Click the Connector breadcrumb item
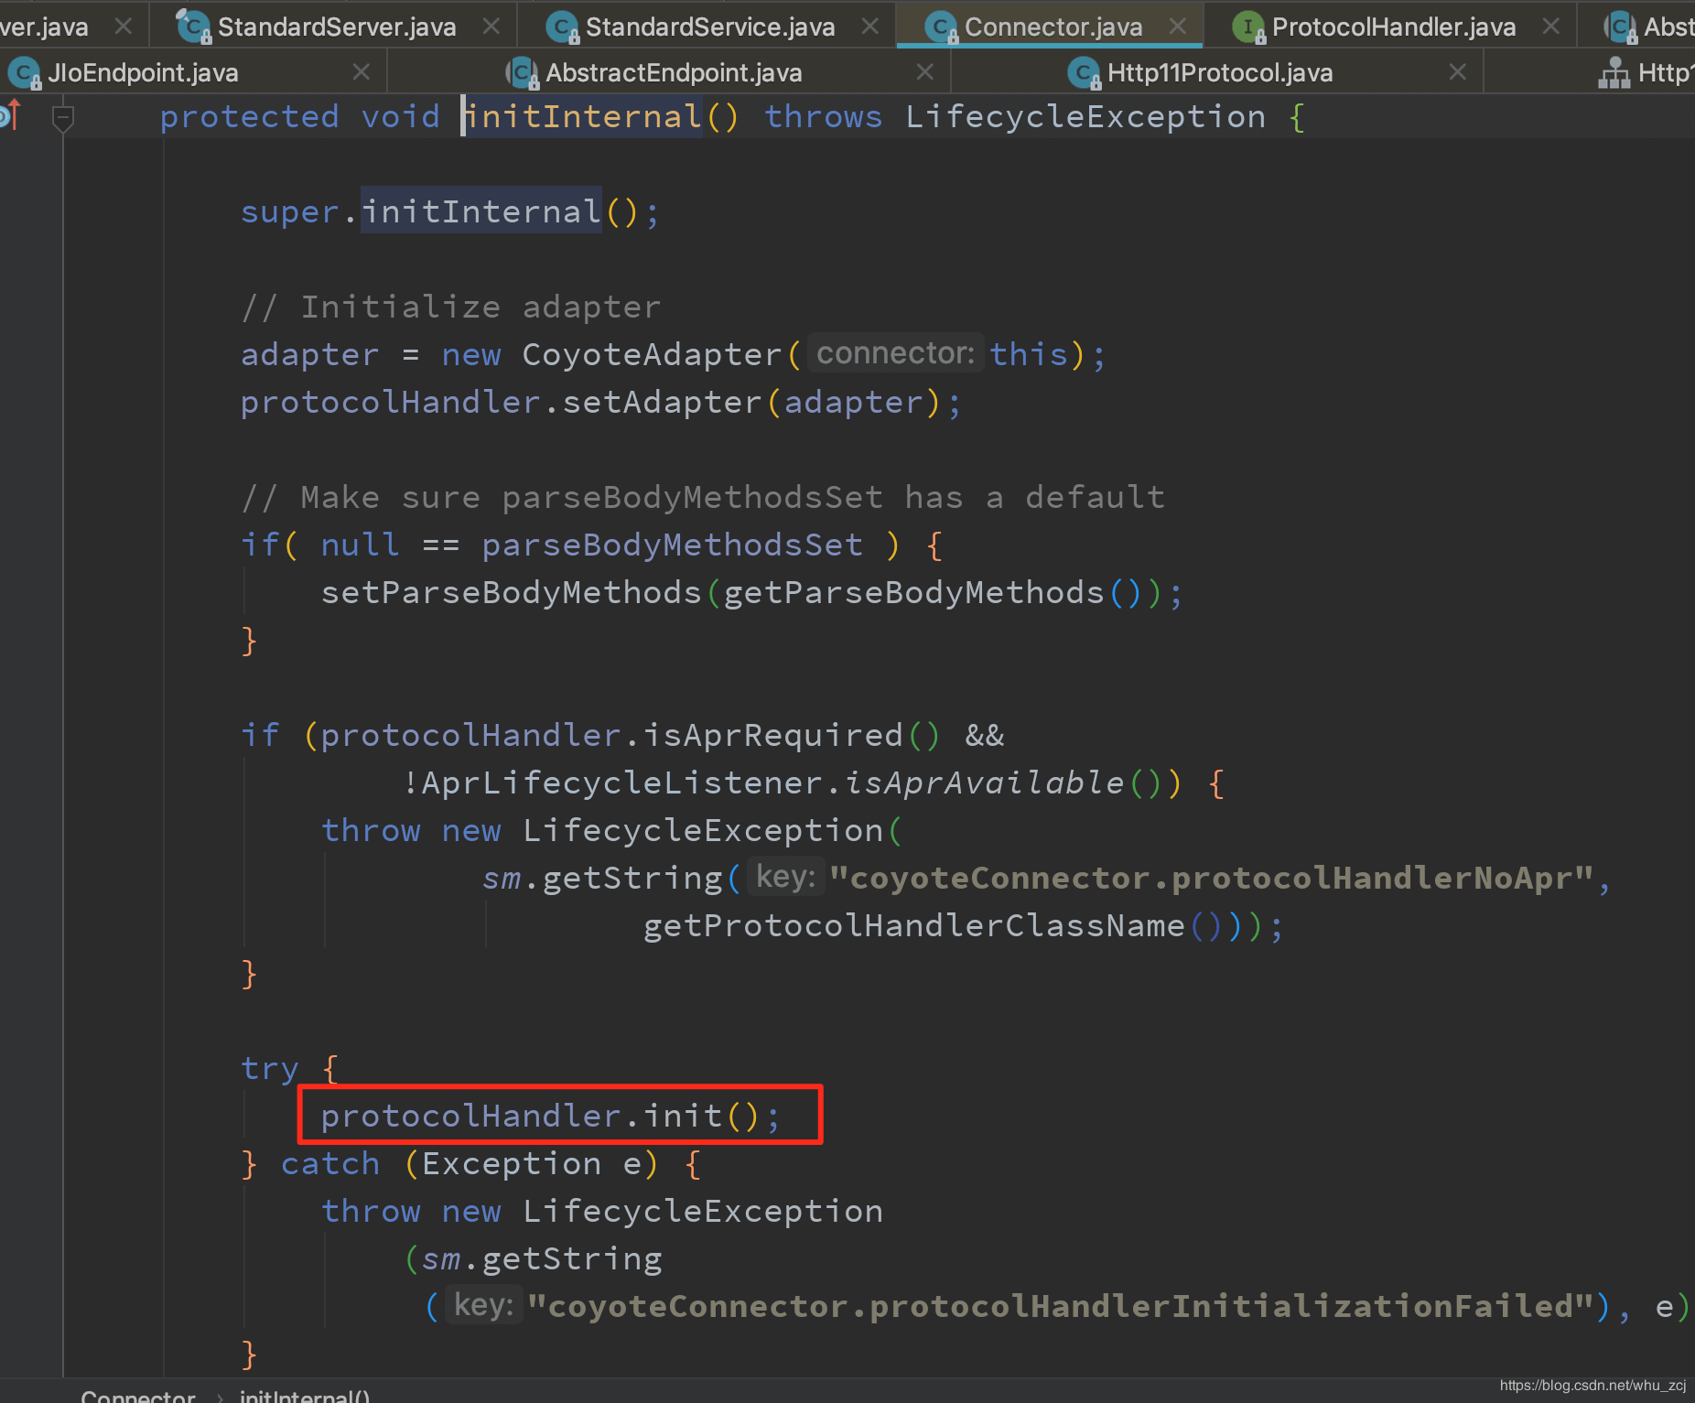Screen dimensions: 1695x1403 click(138, 1395)
